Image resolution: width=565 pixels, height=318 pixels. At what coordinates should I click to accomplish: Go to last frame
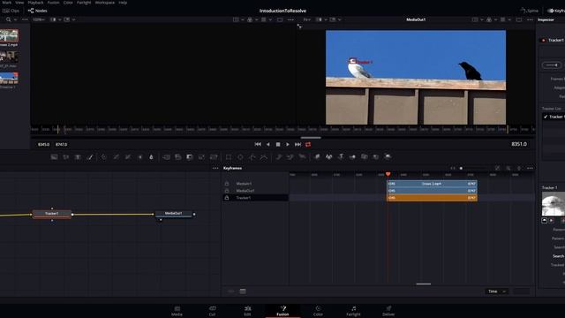tap(298, 144)
